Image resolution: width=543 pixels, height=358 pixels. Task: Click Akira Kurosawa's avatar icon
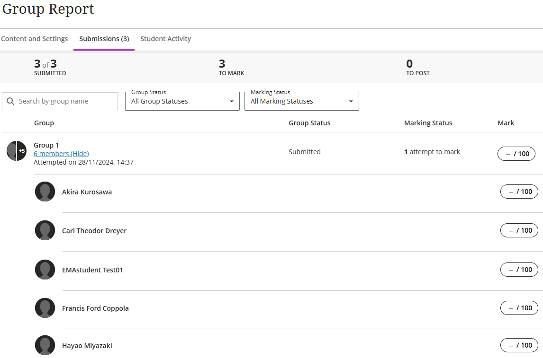click(x=45, y=192)
